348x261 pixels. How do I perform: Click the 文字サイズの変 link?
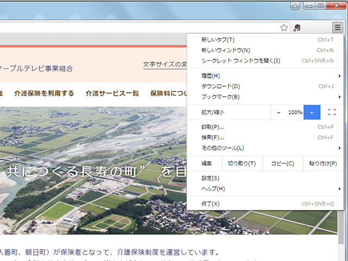165,65
